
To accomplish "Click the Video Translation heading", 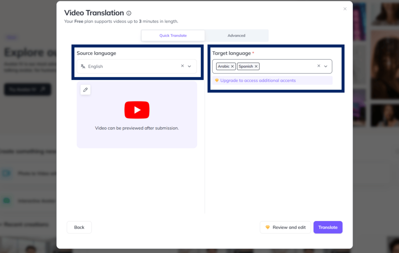I will 94,13.
